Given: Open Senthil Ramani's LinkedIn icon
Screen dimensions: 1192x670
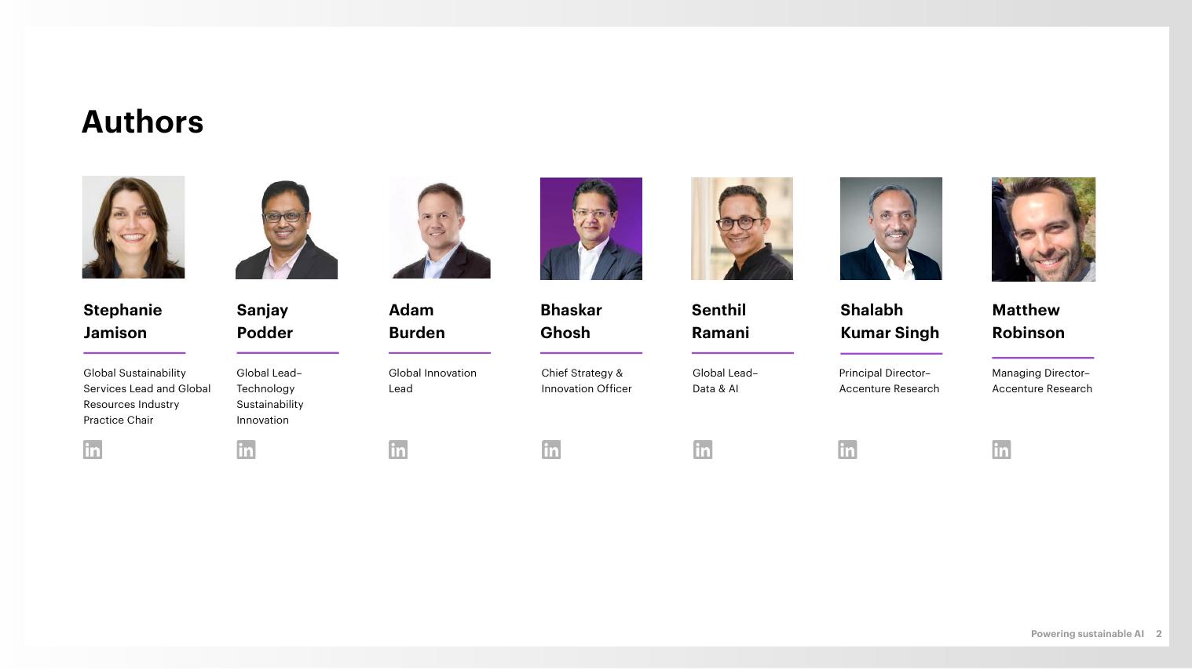Looking at the screenshot, I should pos(703,450).
